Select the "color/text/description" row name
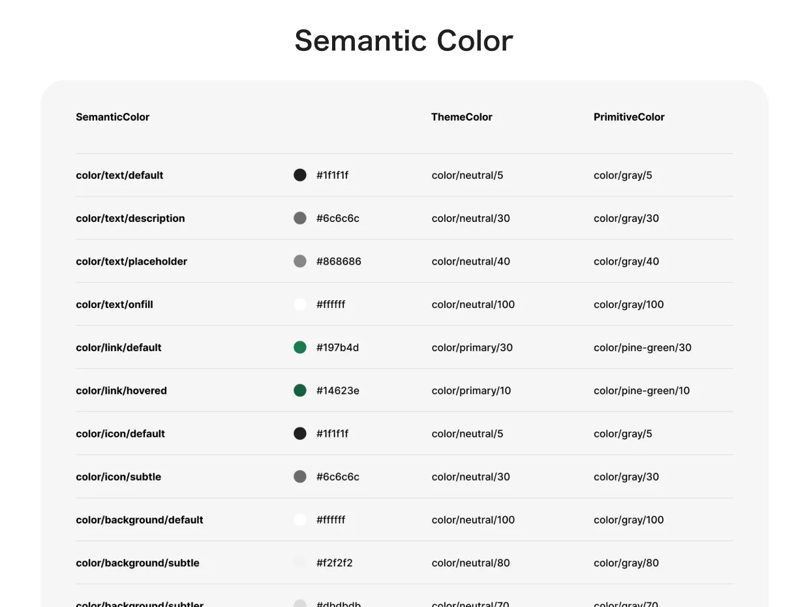The image size is (809, 607). (x=130, y=218)
